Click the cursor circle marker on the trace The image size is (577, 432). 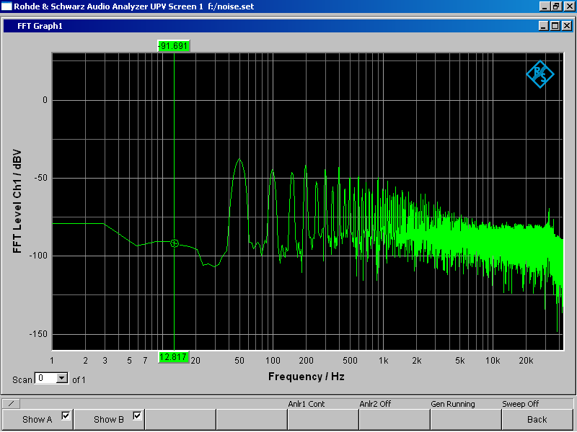pyautogui.click(x=175, y=243)
